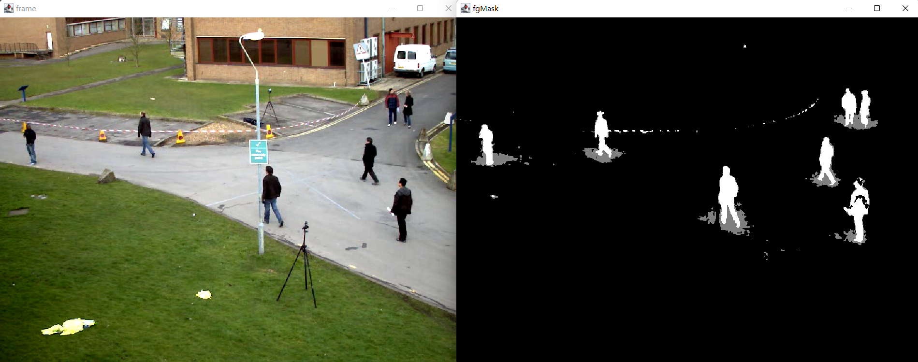Image resolution: width=918 pixels, height=362 pixels.
Task: Select the man holding a white paper
Action: click(402, 208)
